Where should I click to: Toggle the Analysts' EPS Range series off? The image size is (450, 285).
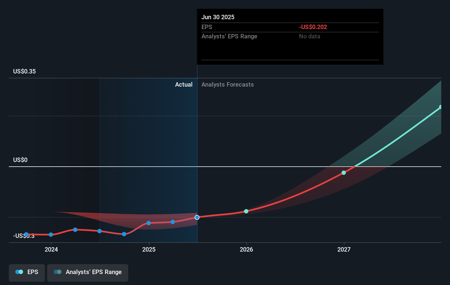tap(87, 272)
